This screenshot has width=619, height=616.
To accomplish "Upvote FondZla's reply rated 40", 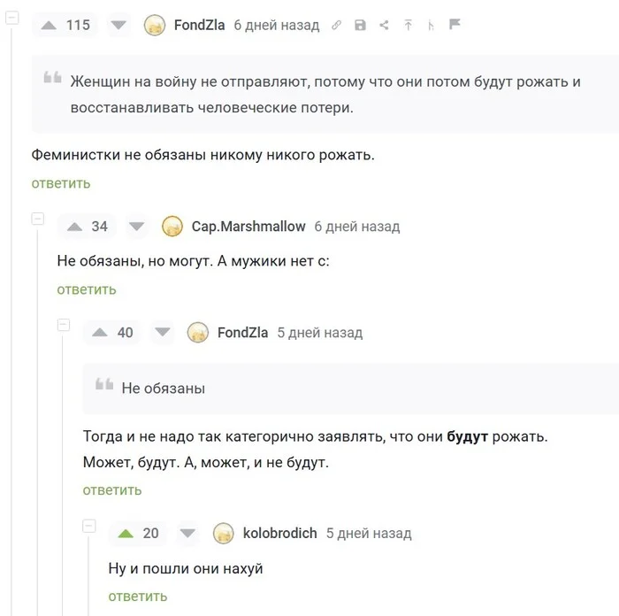I will (x=100, y=332).
